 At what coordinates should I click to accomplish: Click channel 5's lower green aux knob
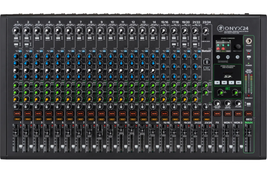[x=58, y=92]
